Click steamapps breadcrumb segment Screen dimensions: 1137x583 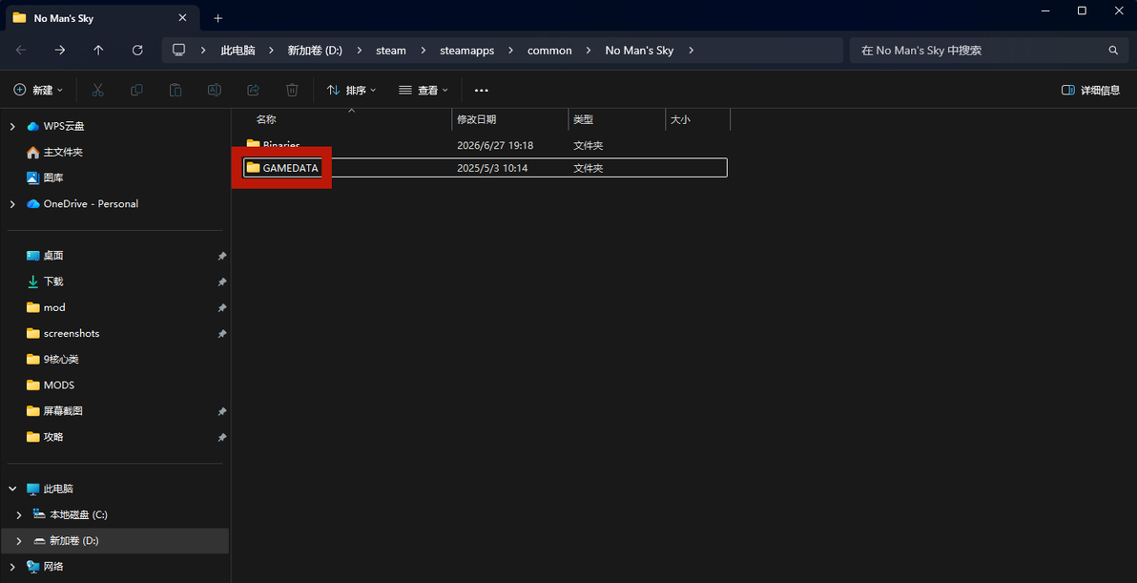[x=467, y=50]
